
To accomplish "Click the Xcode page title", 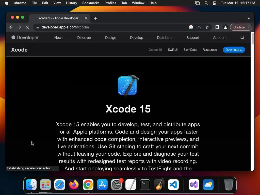I will pos(19,50).
